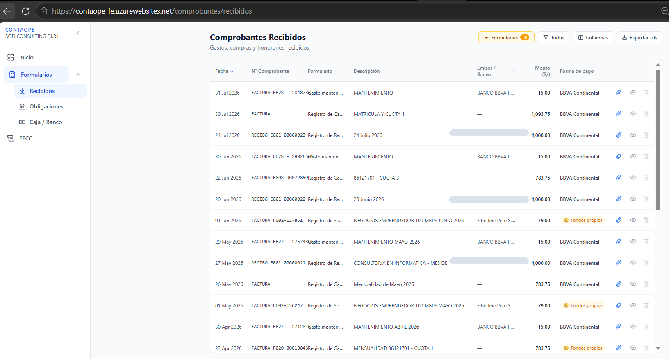Delete the 01 Jun 2026 Fiberline comprobante

(x=646, y=220)
